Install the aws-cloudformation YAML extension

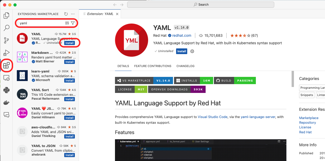(x=69, y=136)
